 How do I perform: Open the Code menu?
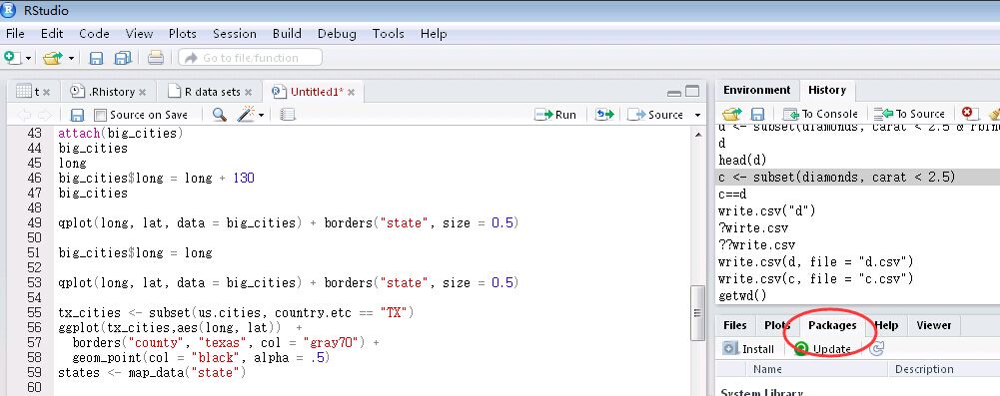coord(94,34)
